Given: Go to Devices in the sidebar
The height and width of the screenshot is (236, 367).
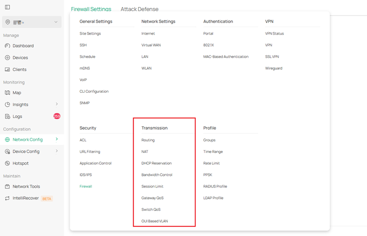Looking at the screenshot, I should pos(21,58).
